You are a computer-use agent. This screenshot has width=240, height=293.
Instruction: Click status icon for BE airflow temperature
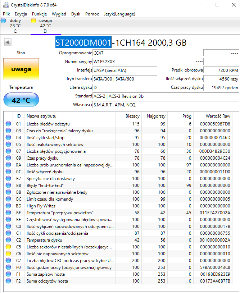(x=8, y=212)
